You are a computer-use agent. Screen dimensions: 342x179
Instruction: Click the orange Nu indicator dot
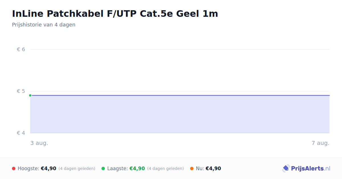pos(192,168)
